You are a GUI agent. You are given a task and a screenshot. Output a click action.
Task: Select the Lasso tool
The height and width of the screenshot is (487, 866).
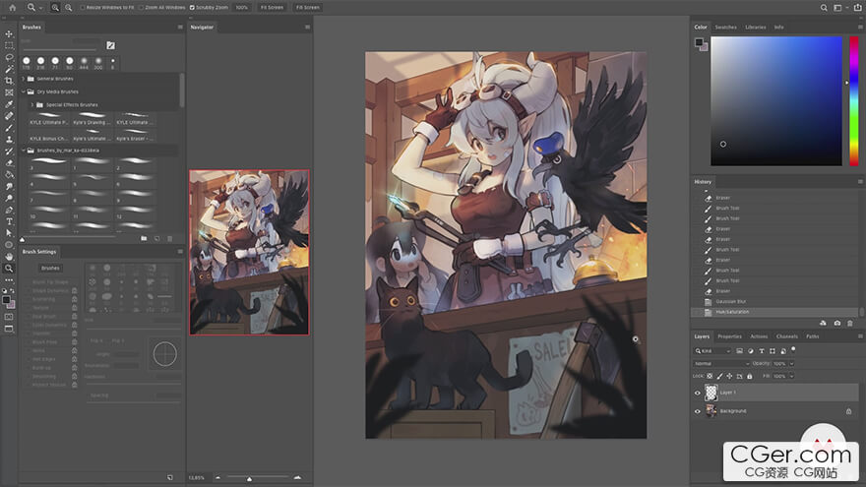[x=9, y=57]
